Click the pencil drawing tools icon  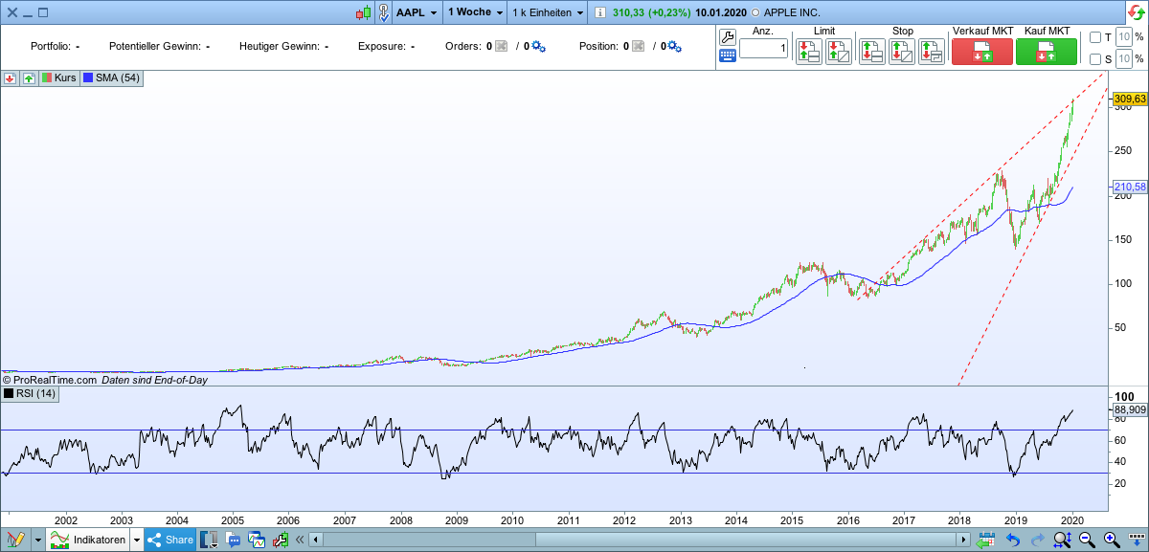click(15, 540)
